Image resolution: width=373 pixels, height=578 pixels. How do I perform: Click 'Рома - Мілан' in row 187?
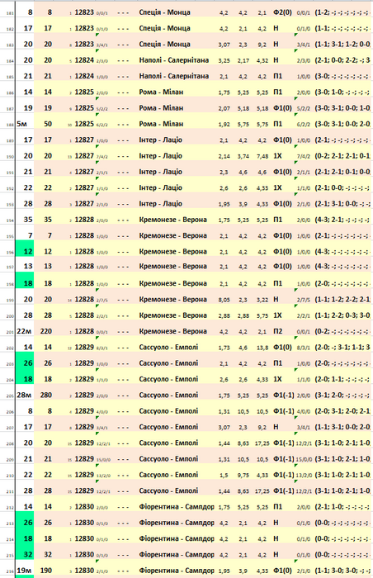(x=161, y=108)
